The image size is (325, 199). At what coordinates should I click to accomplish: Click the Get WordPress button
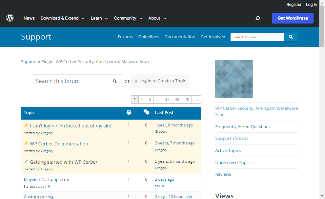pos(293,18)
